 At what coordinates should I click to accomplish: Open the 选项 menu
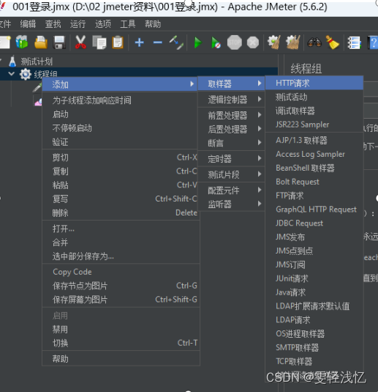(x=103, y=24)
